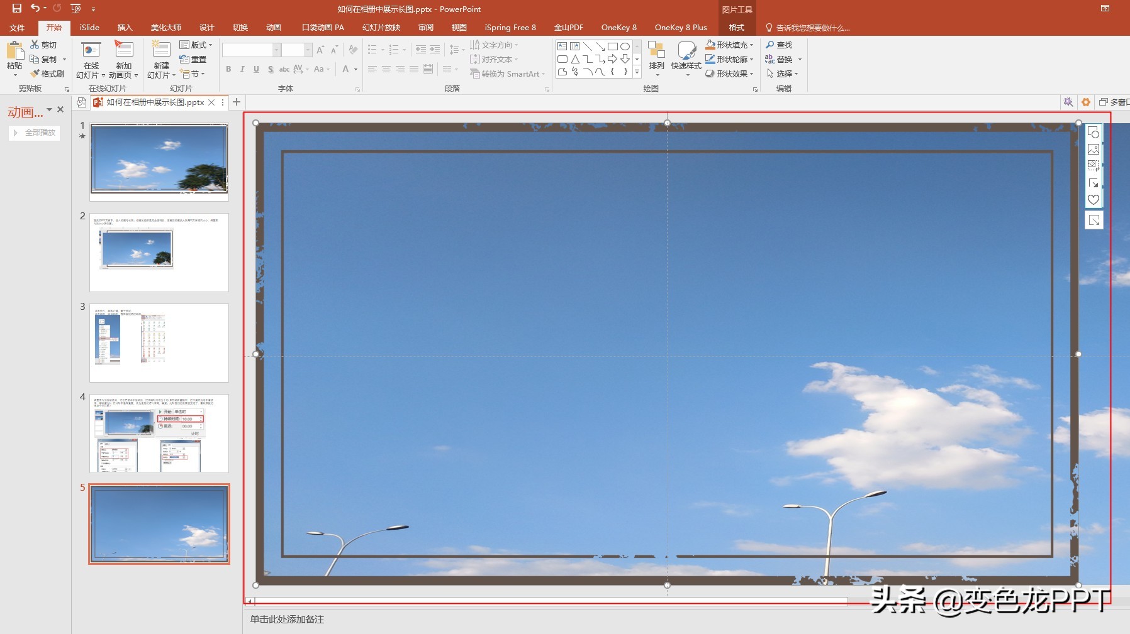The height and width of the screenshot is (634, 1130).
Task: Click 全部播放 to play all animations
Action: point(35,133)
